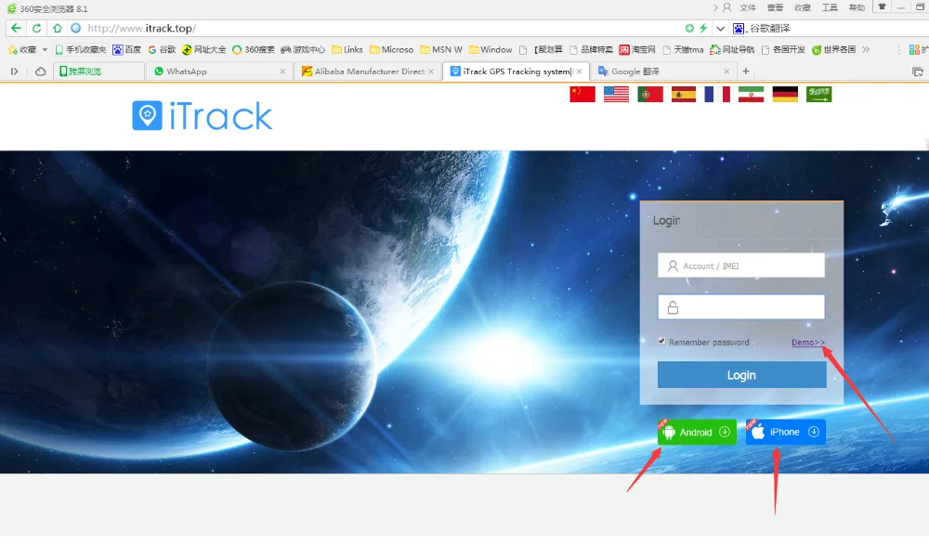The width and height of the screenshot is (929, 544).
Task: Toggle the Remember password checkbox
Action: tap(661, 342)
